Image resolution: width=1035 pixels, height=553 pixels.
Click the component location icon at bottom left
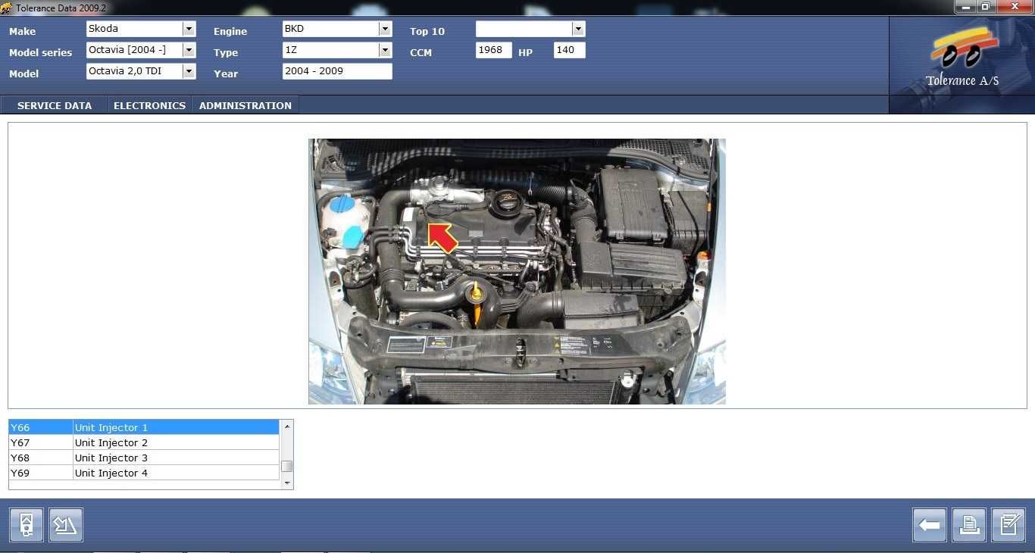point(27,524)
